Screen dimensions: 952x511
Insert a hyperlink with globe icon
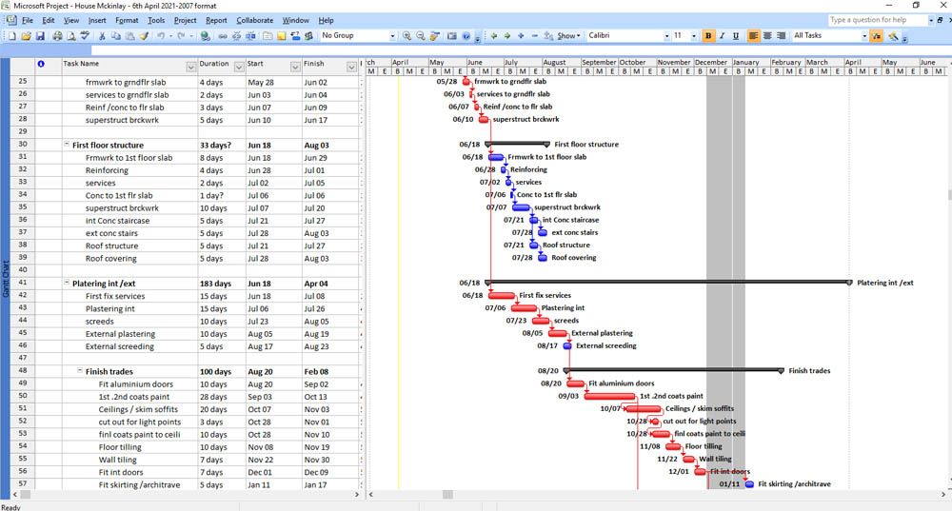(x=206, y=36)
